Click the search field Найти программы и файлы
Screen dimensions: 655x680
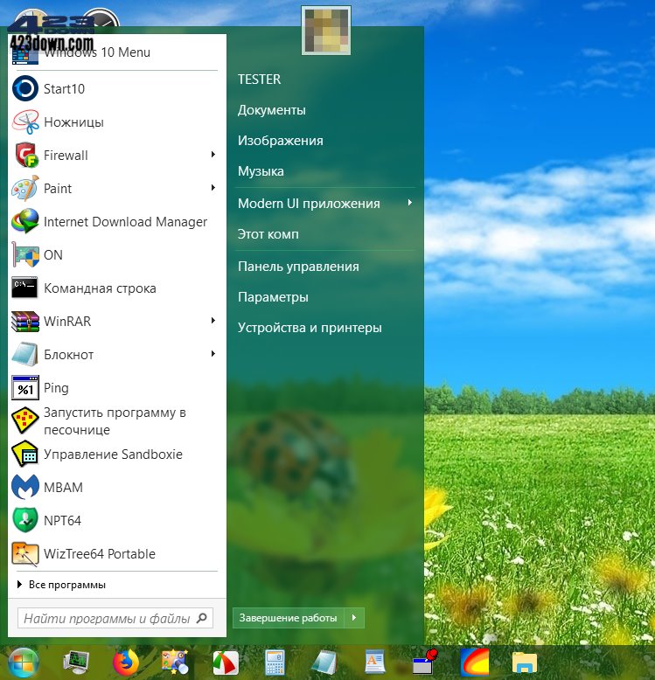click(107, 619)
